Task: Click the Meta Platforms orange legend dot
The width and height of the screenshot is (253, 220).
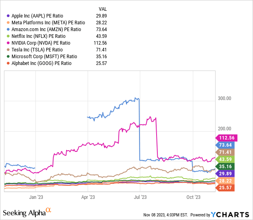Action: click(8, 22)
